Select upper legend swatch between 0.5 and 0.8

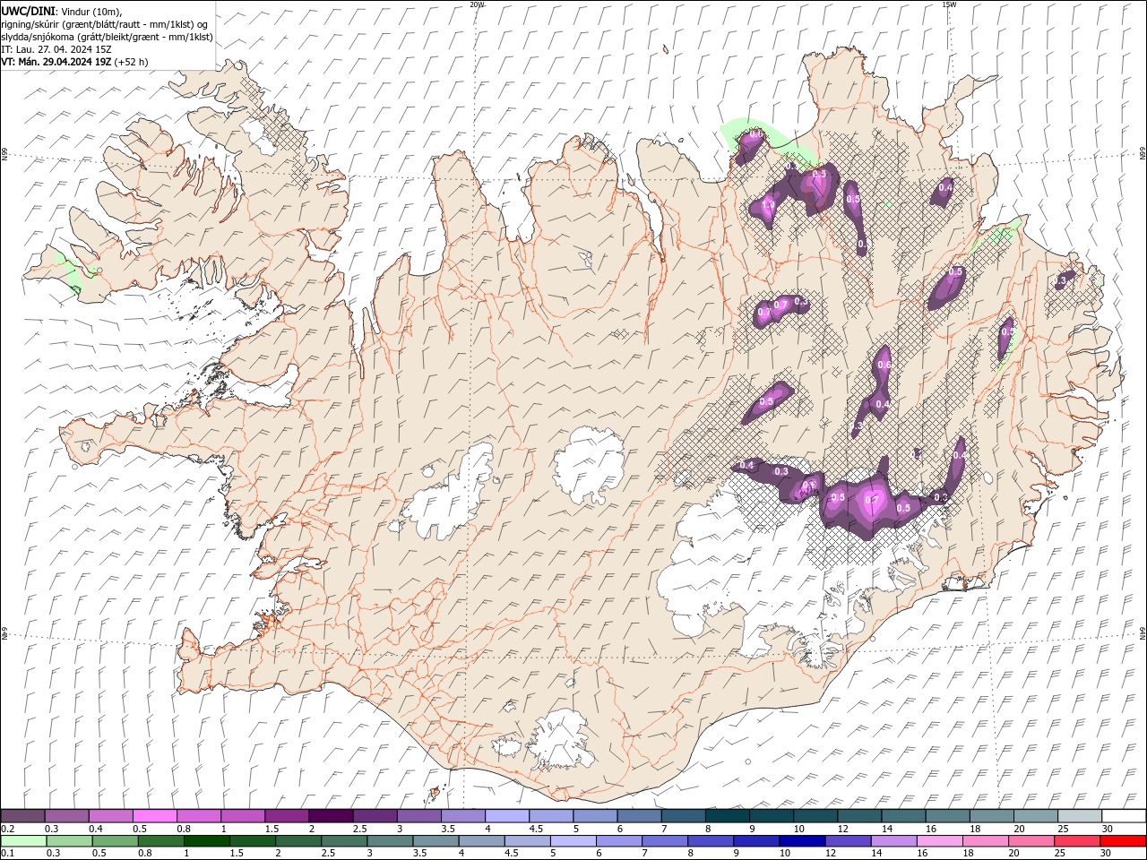(x=155, y=816)
